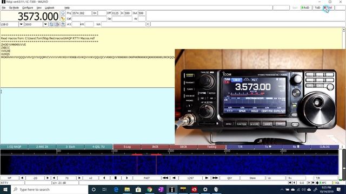Click the Out RST 599 field
This screenshot has height=194, width=346.
click(x=142, y=13)
